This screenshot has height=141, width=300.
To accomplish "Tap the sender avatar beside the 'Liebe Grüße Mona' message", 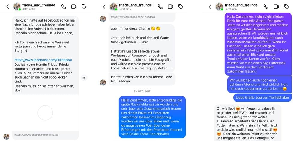I will click(103, 82).
